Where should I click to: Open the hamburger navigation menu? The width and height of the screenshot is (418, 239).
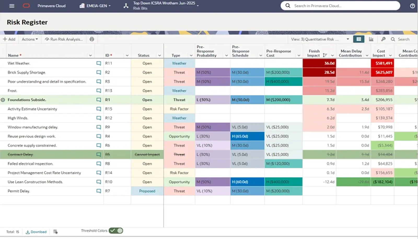click(x=12, y=6)
